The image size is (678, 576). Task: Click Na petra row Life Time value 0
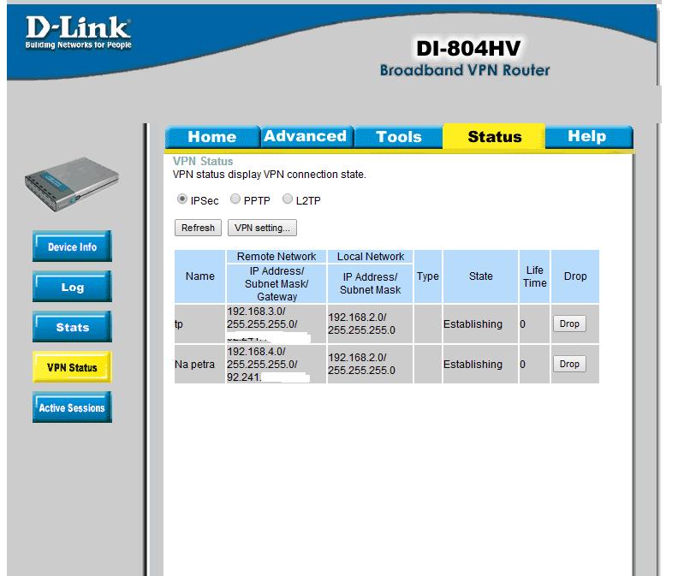pyautogui.click(x=523, y=365)
